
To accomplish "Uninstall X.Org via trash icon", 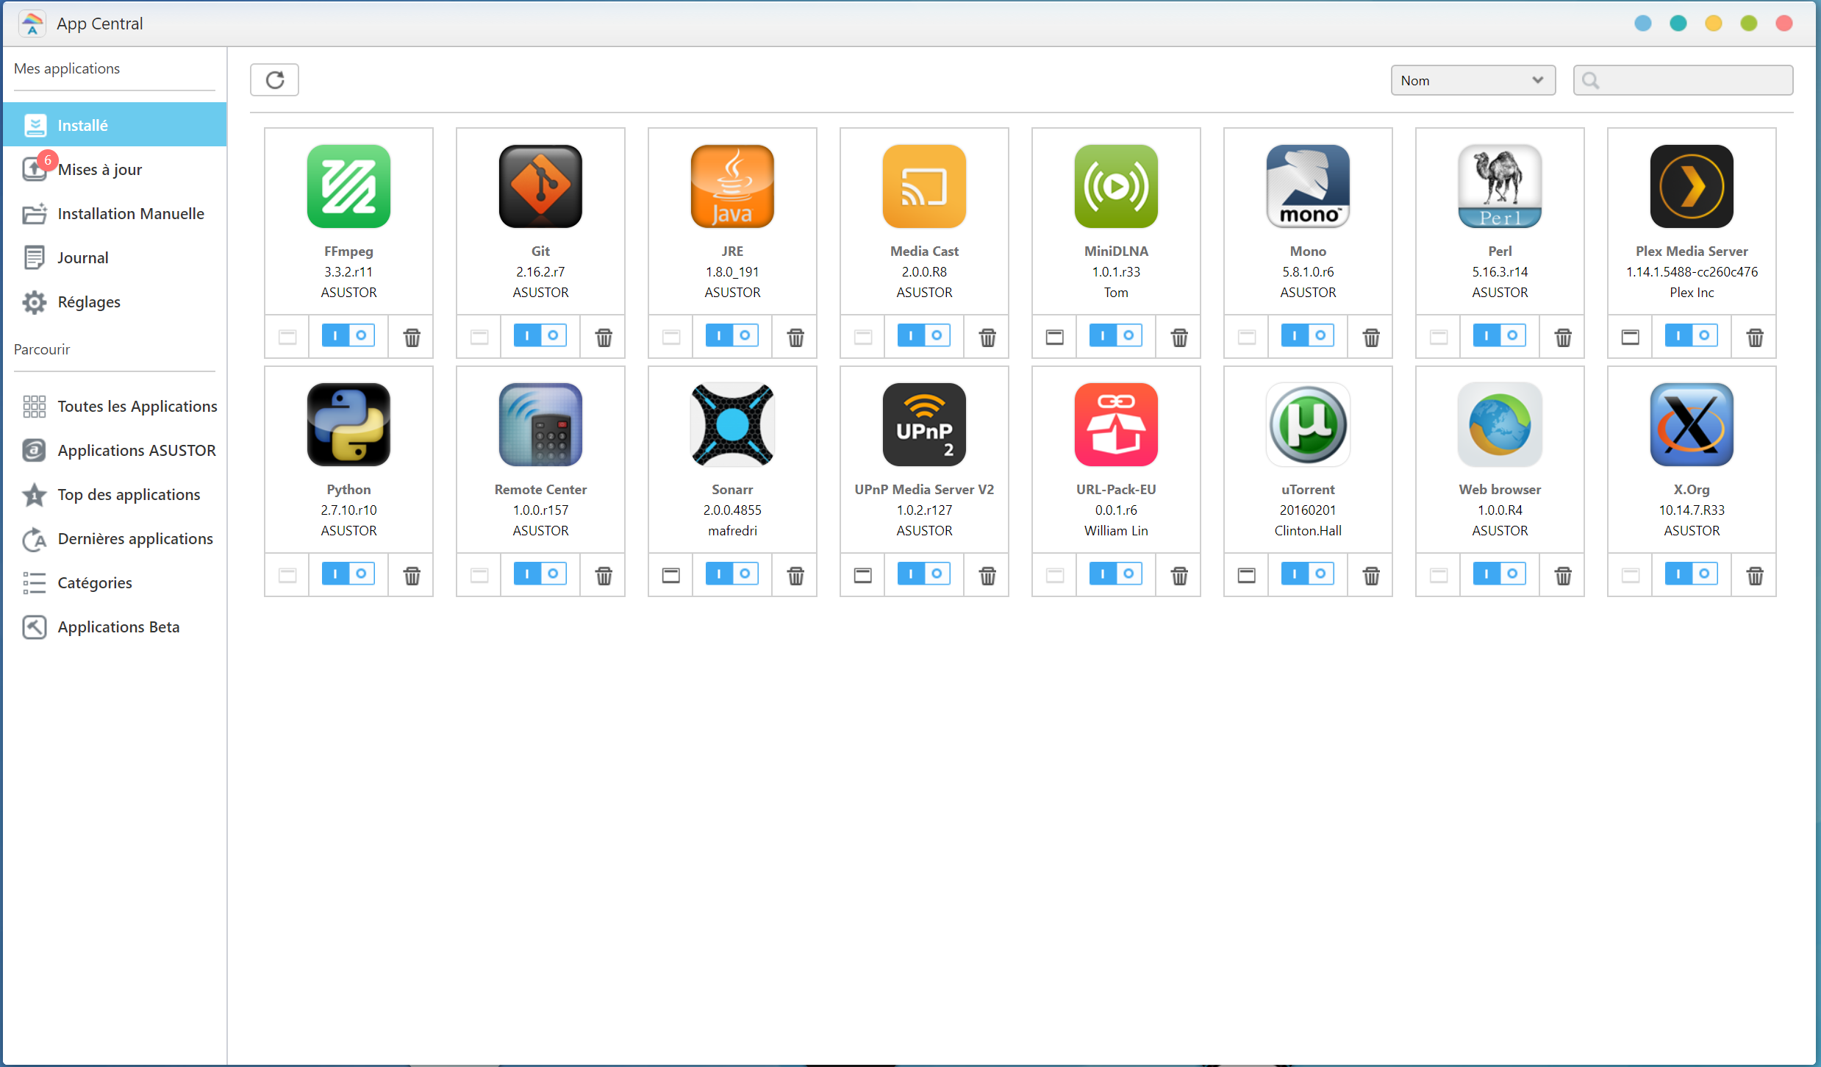I will tap(1755, 575).
